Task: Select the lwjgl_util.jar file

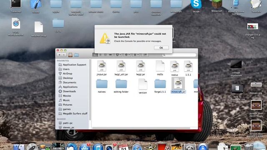Action: (x=121, y=68)
